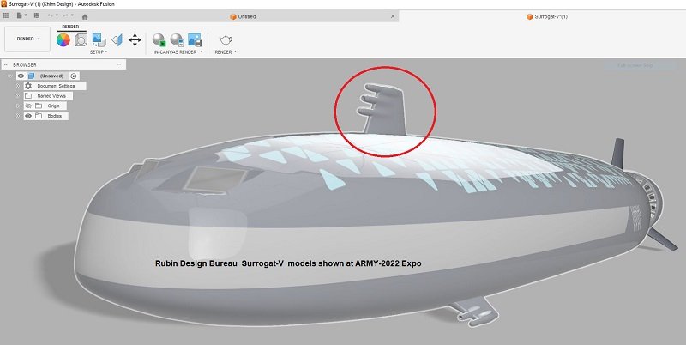Expand the Origin node

(x=18, y=106)
